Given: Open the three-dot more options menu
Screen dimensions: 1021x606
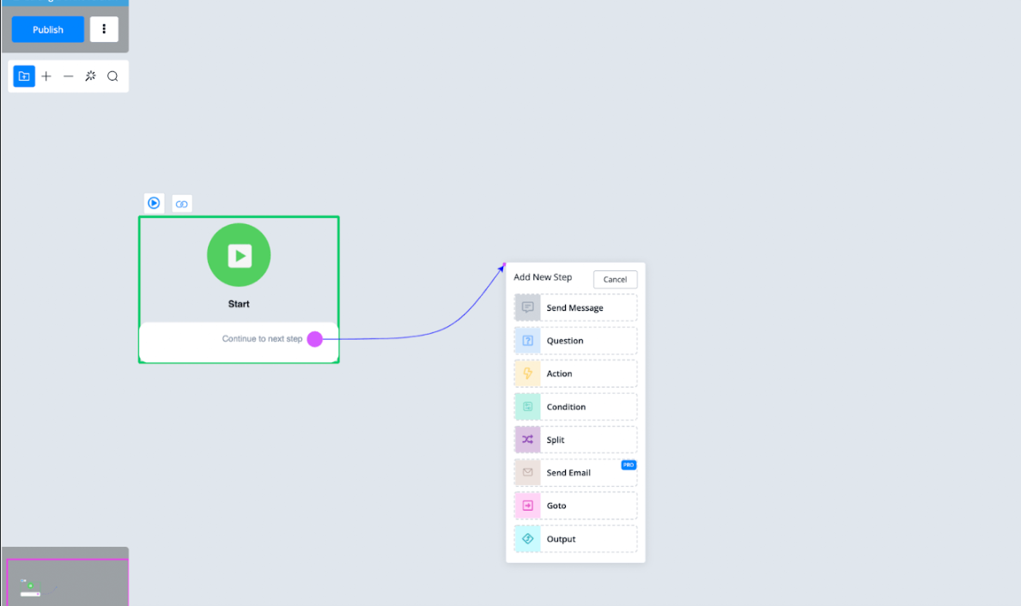Looking at the screenshot, I should (104, 29).
